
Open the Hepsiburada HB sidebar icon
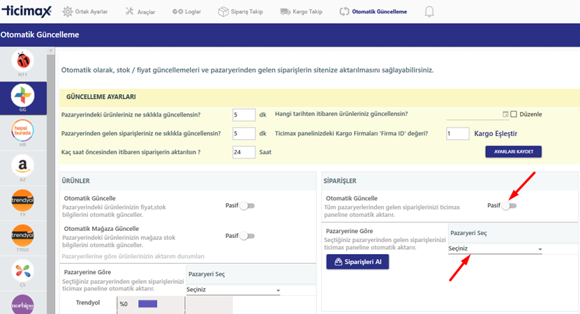point(22,130)
